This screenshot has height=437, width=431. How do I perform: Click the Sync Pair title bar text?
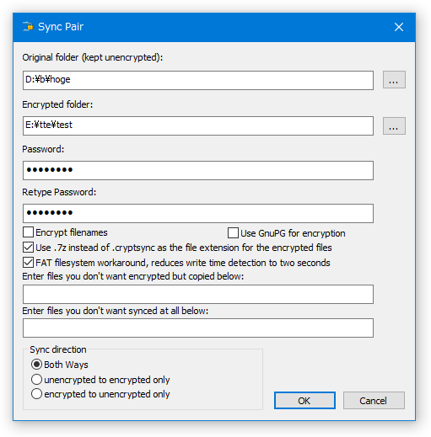[x=61, y=27]
